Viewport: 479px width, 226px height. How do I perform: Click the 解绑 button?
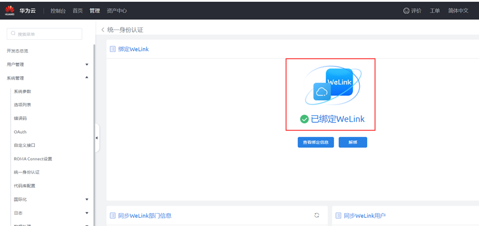point(353,142)
